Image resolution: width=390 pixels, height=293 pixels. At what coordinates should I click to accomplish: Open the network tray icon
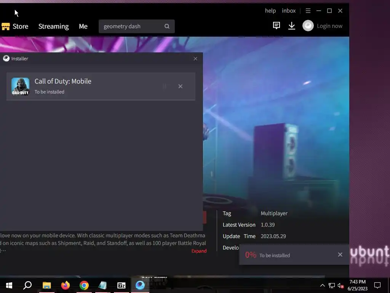332,285
